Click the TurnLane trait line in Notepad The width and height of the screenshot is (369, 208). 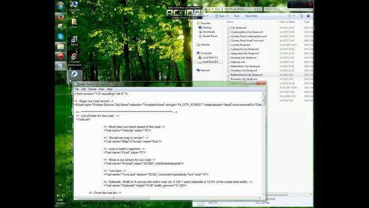[156, 174]
